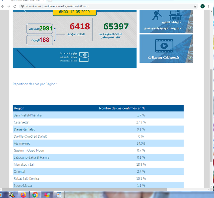Image resolution: width=214 pixels, height=198 pixels.
Task: Click the 'Non sécurisé' site info icon
Action: tap(22, 6)
